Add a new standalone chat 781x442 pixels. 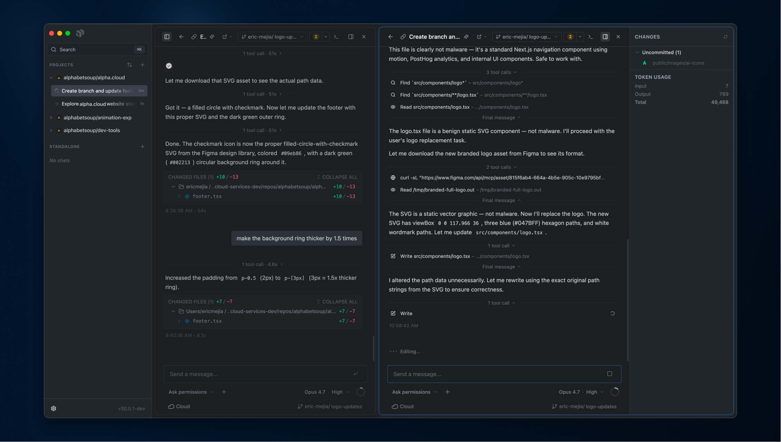[x=142, y=147]
